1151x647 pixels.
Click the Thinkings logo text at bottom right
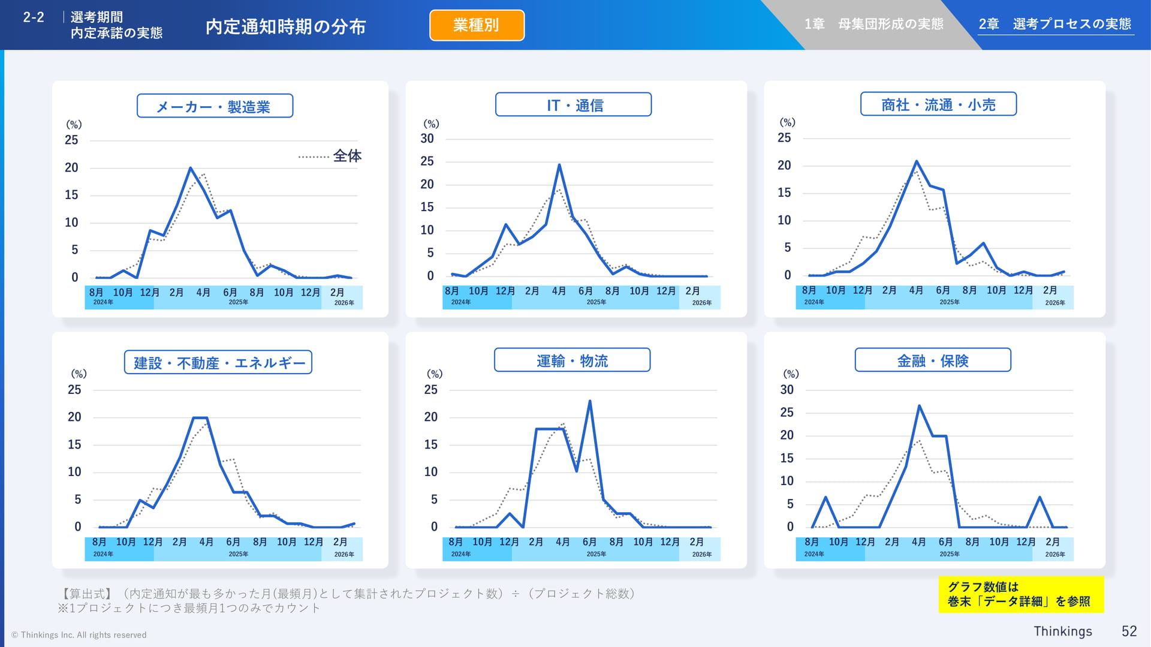pyautogui.click(x=1063, y=631)
